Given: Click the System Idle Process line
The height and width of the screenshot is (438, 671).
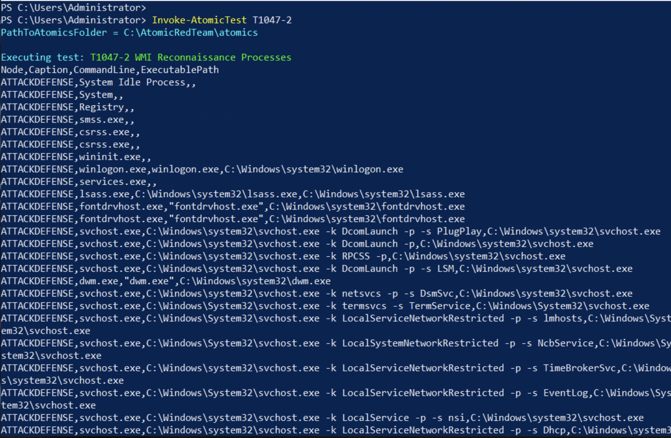Looking at the screenshot, I should point(98,82).
